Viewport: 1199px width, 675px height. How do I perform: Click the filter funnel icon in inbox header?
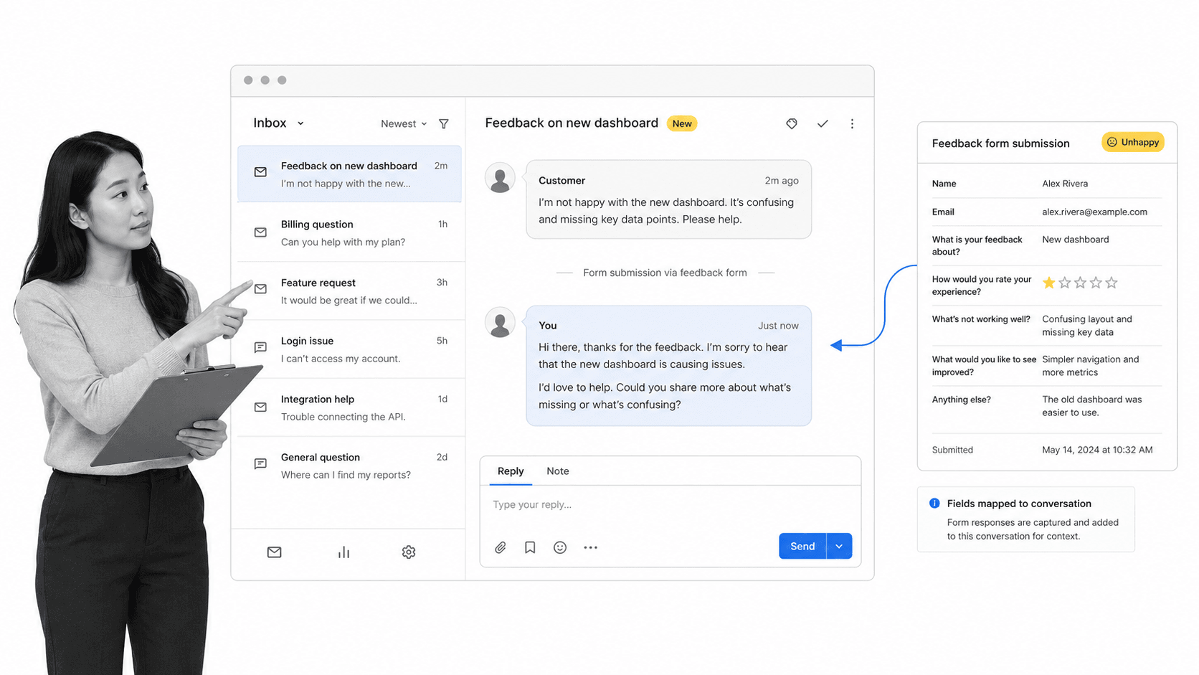tap(444, 124)
